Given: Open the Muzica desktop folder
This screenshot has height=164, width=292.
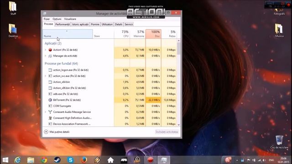Looking at the screenshot, I should tap(279, 31).
